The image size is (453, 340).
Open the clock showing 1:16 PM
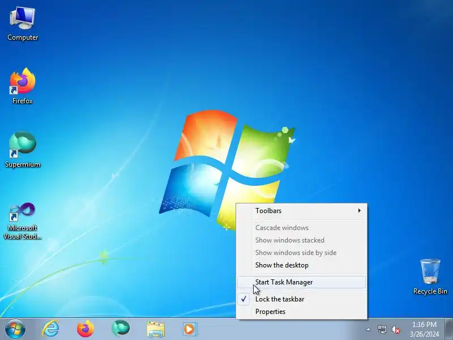point(424,329)
